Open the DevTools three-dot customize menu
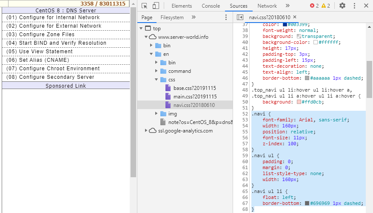 pos(354,6)
